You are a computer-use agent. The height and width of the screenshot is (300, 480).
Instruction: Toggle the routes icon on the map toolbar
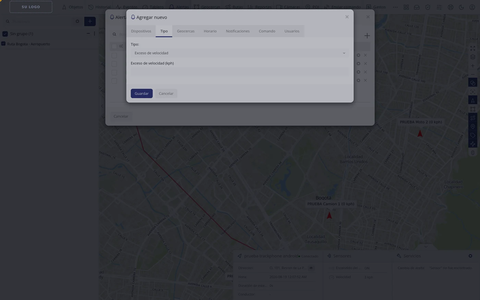[473, 118]
